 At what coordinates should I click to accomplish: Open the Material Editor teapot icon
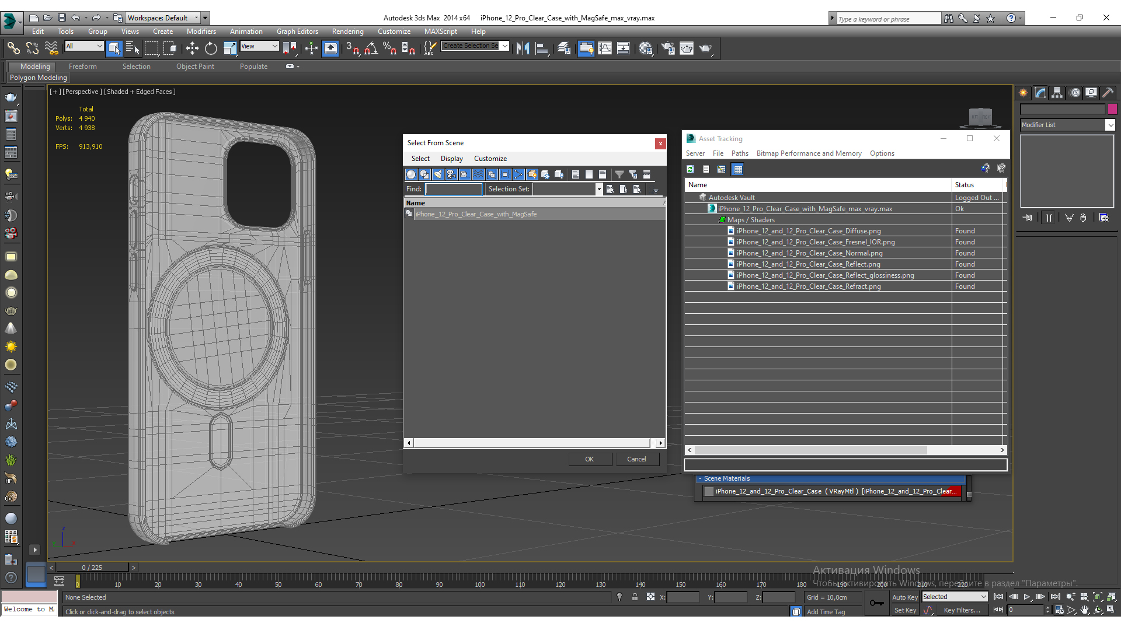click(x=646, y=48)
